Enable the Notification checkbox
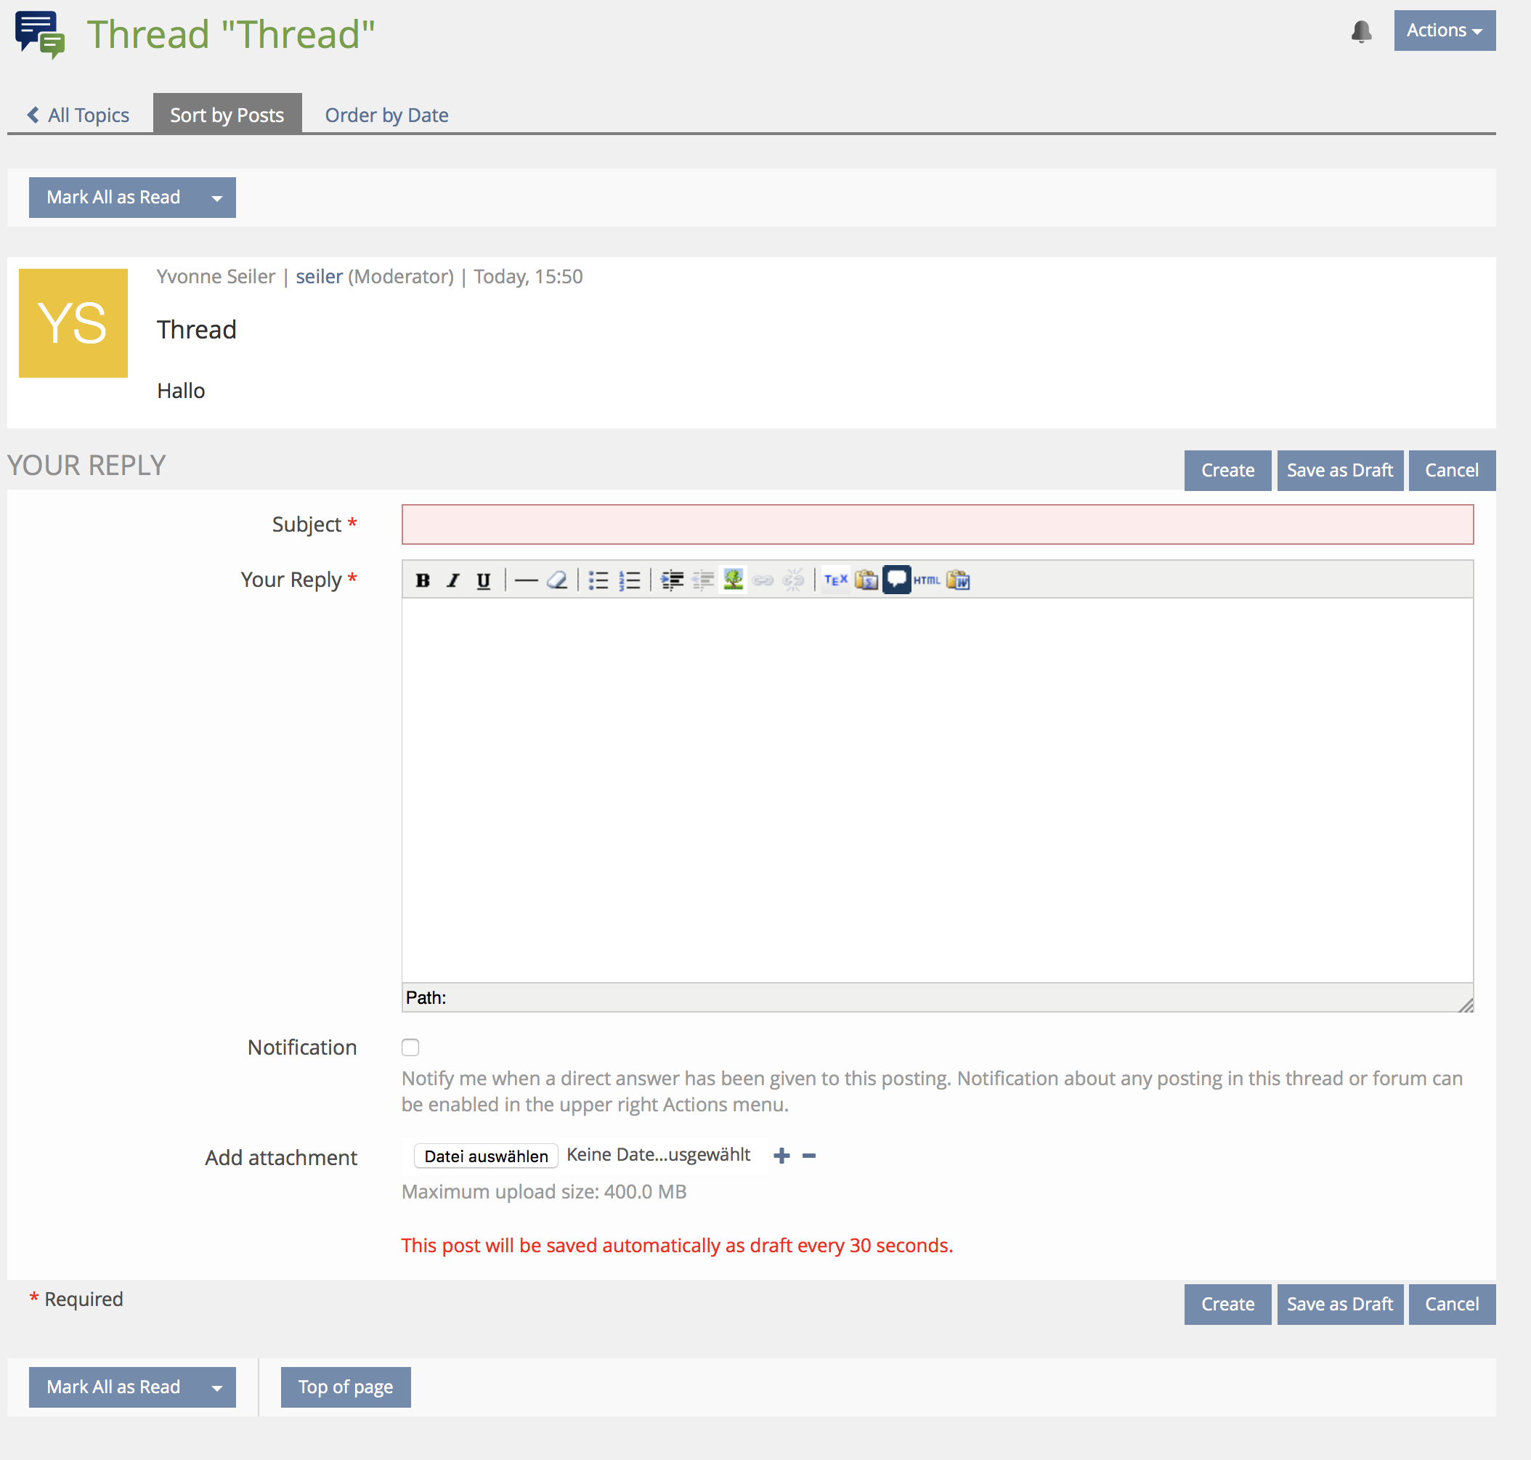1531x1460 pixels. coord(410,1047)
